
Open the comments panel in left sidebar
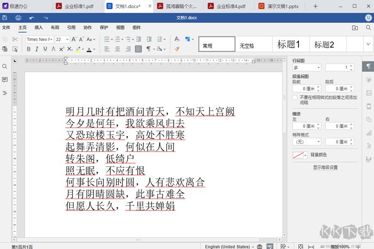5,80
